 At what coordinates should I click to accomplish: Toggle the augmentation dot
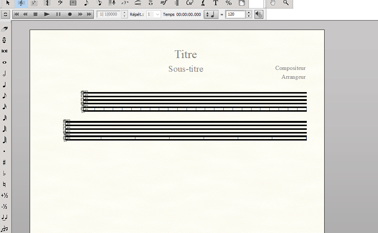pyautogui.click(x=4, y=151)
